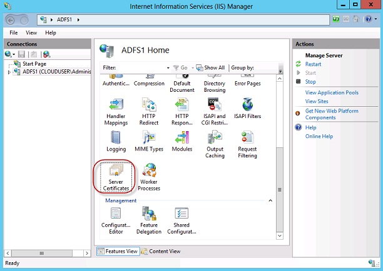
Task: Click ADFS1 in the address bar
Action: click(x=64, y=20)
